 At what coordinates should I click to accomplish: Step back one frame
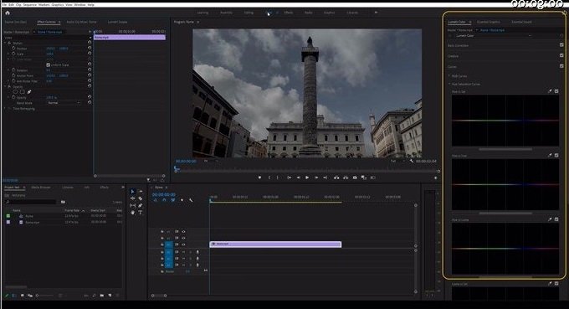click(x=298, y=178)
